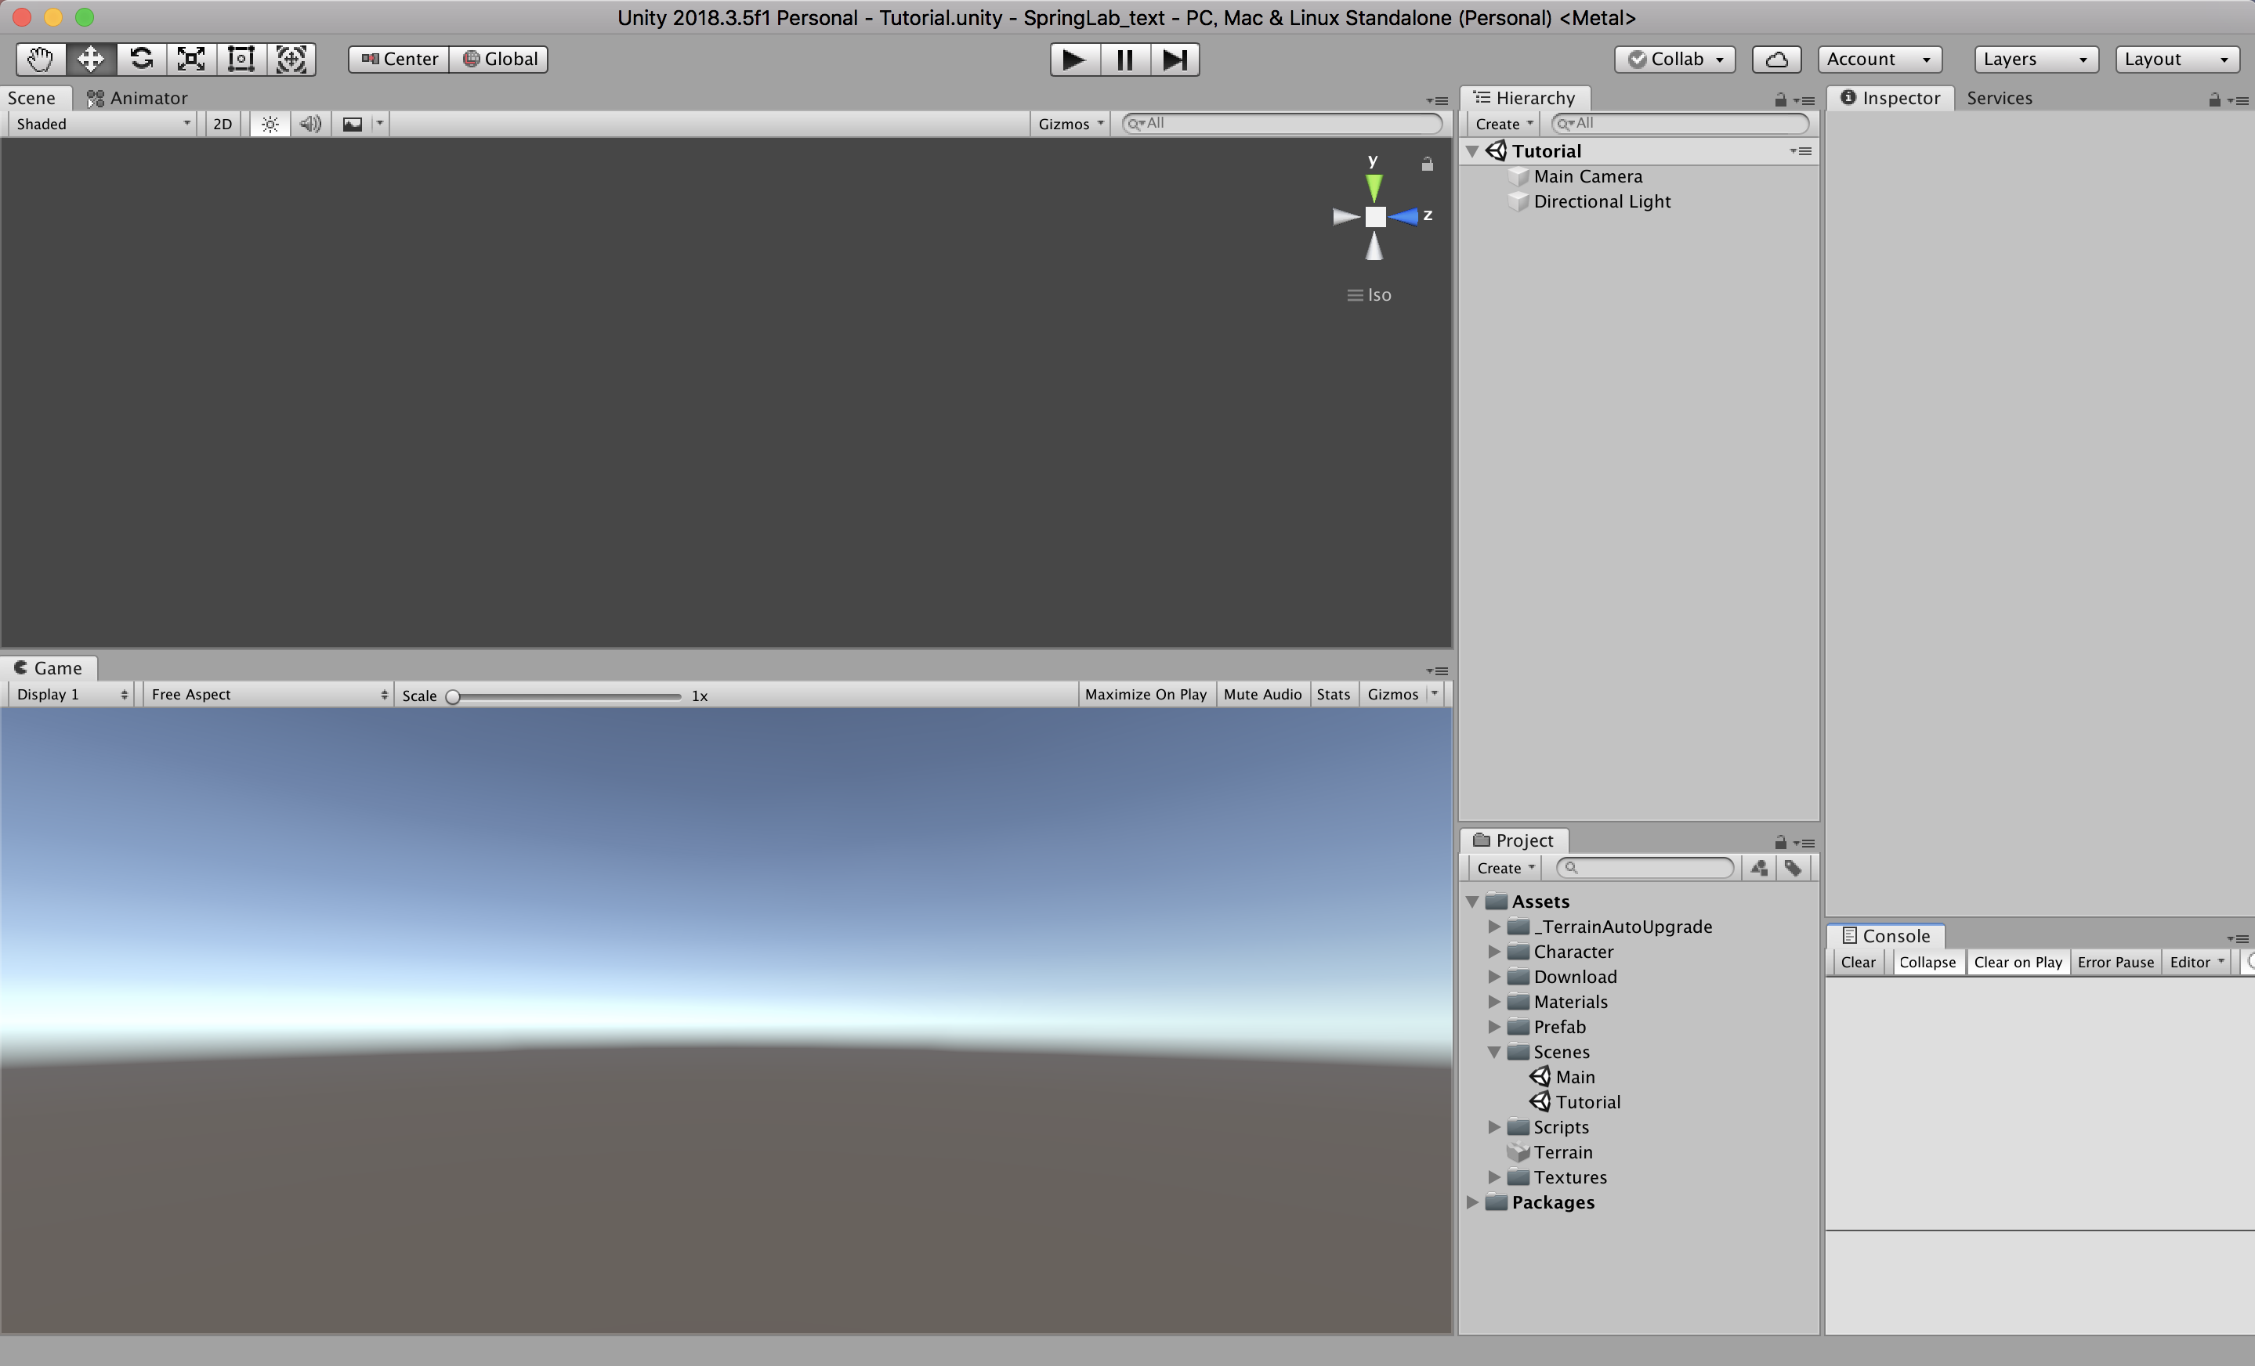Toggle Mute Audio in Game view
2255x1366 pixels.
tap(1261, 695)
